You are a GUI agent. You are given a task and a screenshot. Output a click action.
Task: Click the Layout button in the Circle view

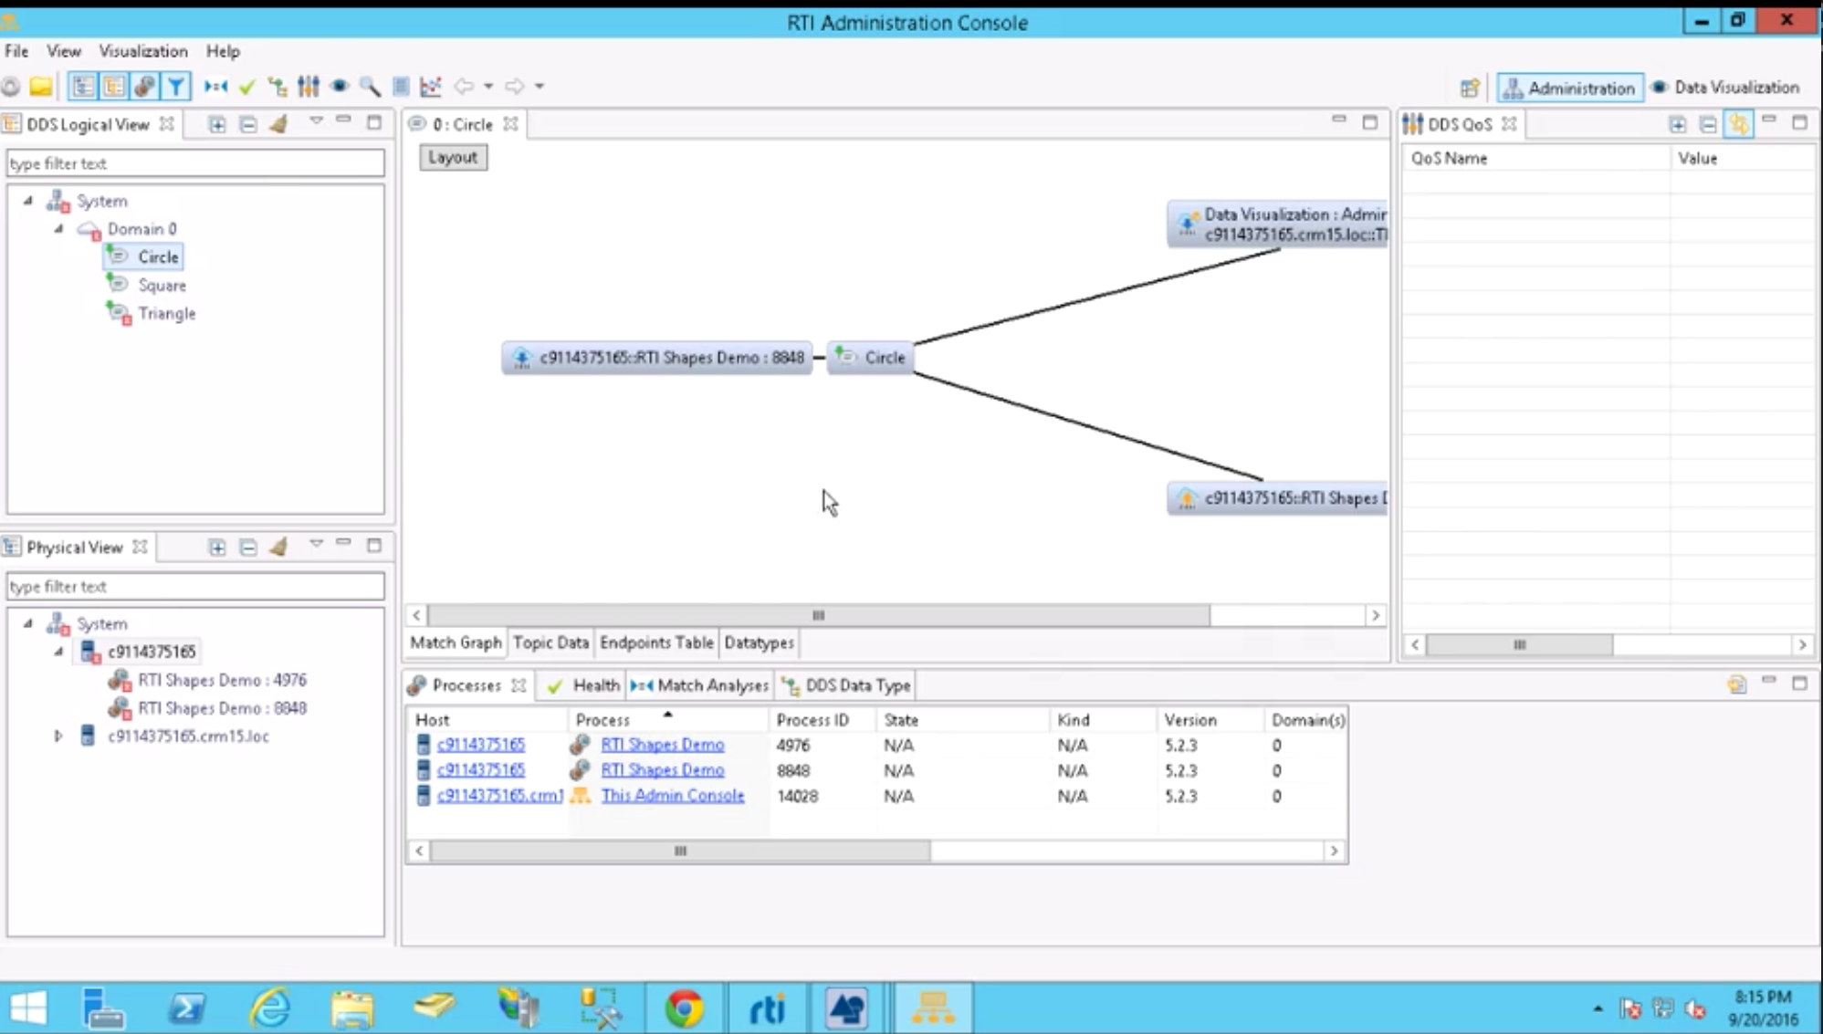tap(452, 157)
